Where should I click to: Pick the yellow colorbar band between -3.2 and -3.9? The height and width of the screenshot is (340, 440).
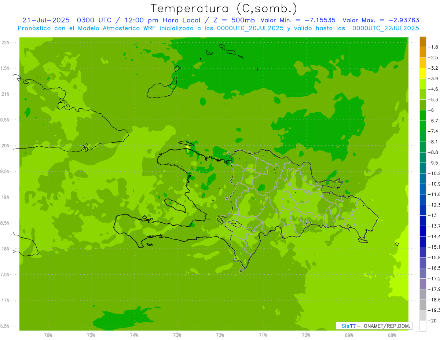click(x=423, y=73)
